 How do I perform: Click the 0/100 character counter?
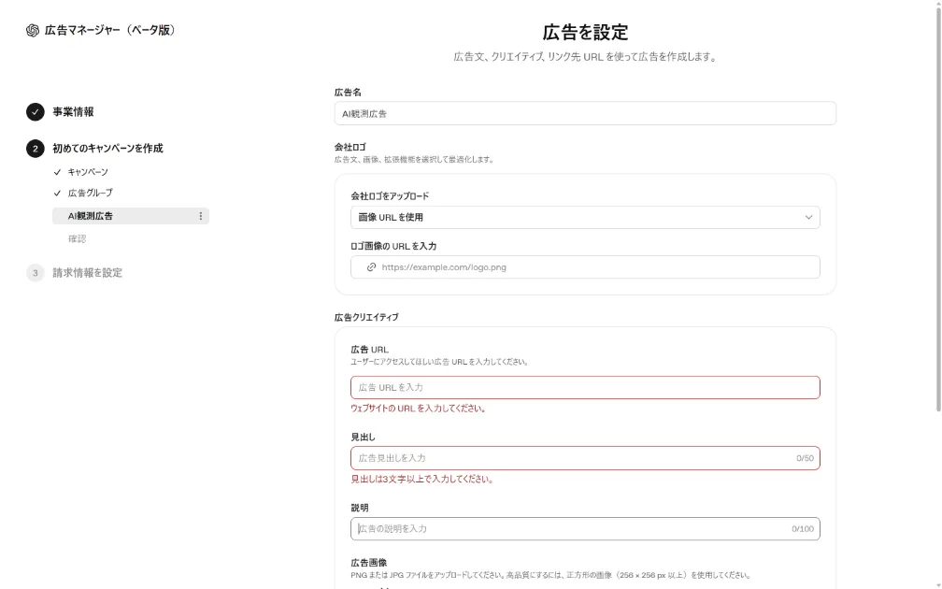[x=803, y=529]
